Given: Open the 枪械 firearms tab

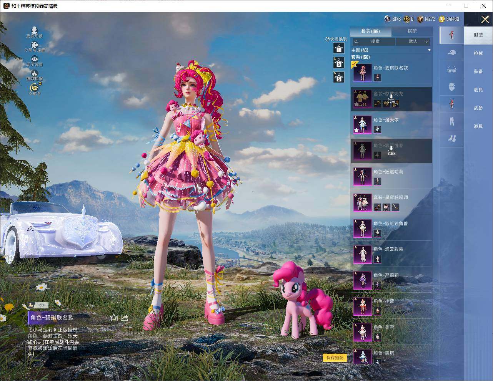Looking at the screenshot, I should click(x=478, y=53).
